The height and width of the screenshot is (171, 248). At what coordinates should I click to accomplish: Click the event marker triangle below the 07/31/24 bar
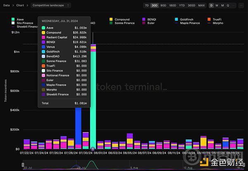click(x=93, y=149)
